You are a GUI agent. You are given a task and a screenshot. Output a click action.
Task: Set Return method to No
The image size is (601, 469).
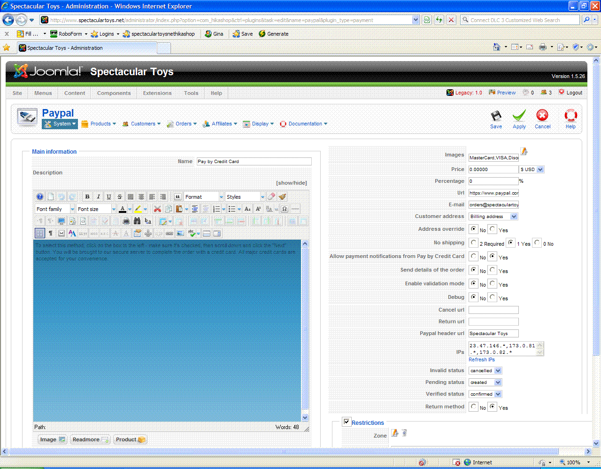click(x=474, y=406)
